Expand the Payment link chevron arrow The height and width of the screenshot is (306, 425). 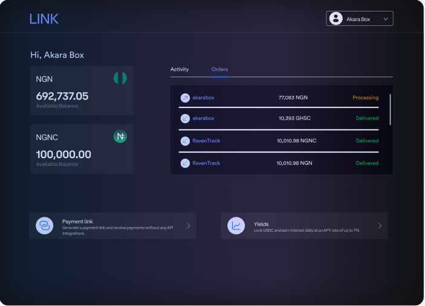coord(188,226)
